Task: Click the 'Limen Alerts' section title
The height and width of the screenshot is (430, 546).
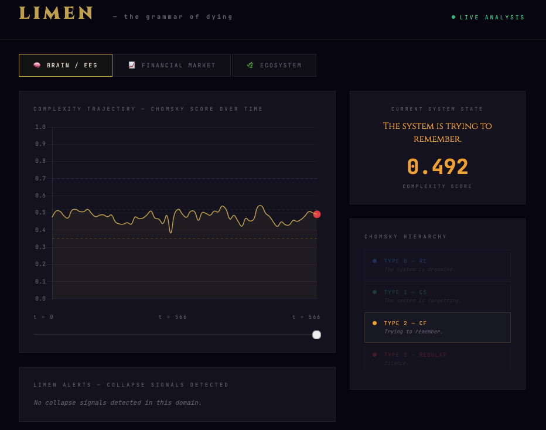Action: tap(131, 385)
